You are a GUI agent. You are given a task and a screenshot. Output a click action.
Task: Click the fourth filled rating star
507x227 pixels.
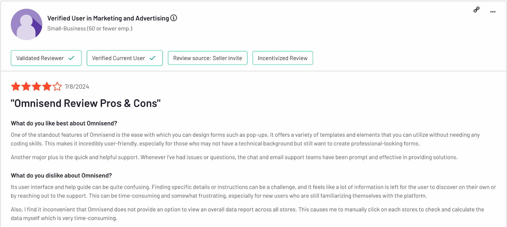(47, 86)
